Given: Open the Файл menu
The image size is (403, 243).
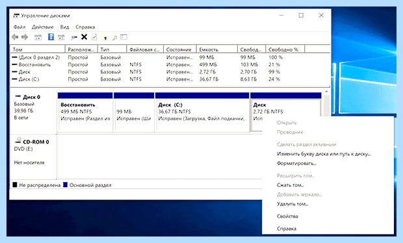Looking at the screenshot, I should point(19,27).
